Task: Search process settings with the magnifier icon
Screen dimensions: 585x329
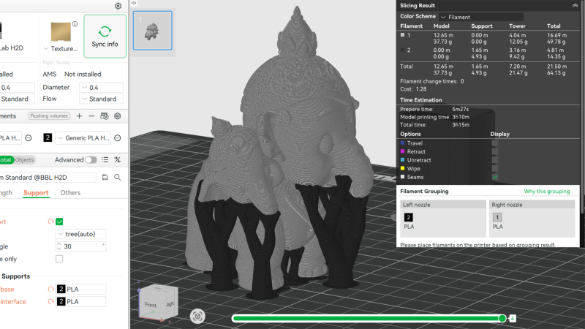Action: pyautogui.click(x=117, y=177)
